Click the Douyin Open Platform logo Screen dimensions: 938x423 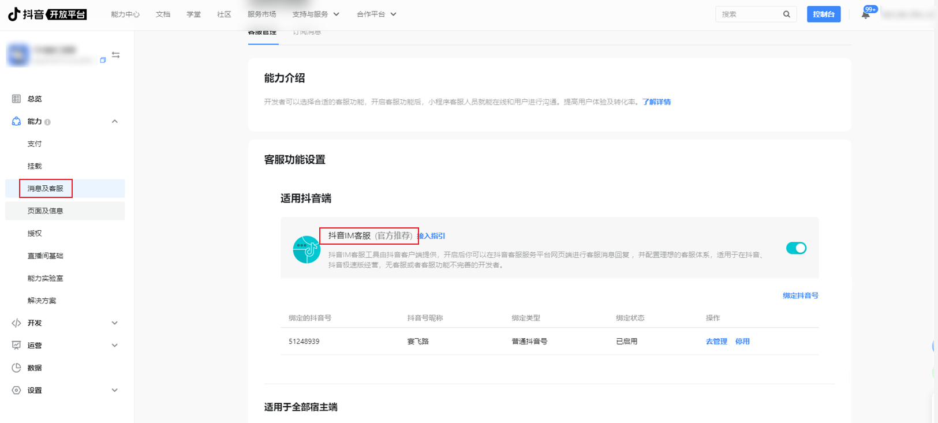(47, 14)
